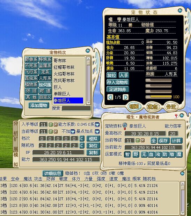The image size is (191, 216).
Task: Select 无 calculation mode
Action: (x=144, y=154)
